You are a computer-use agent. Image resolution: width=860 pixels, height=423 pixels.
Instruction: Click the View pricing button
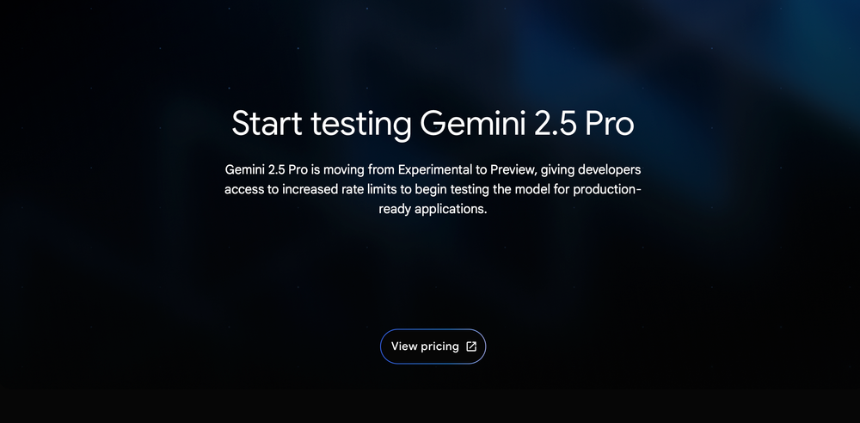433,346
